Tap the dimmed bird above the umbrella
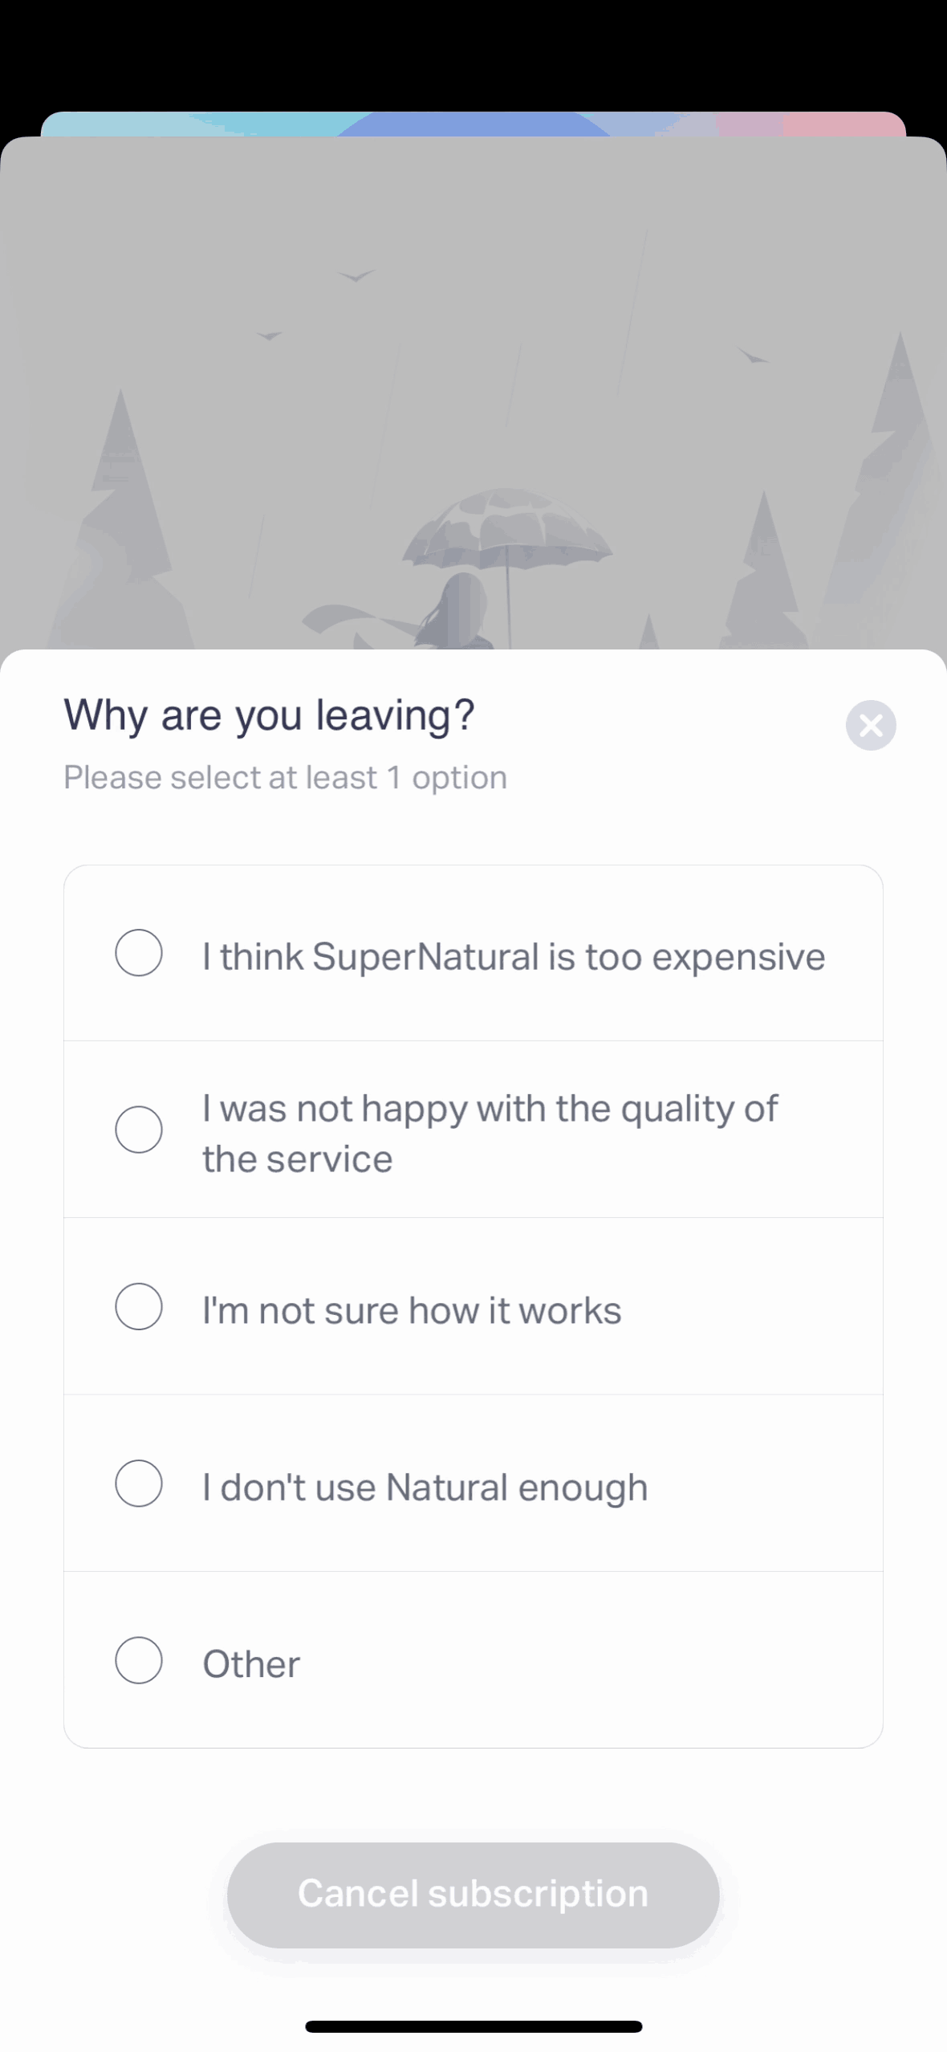The height and width of the screenshot is (2052, 947). 356,276
